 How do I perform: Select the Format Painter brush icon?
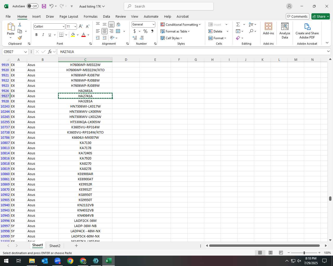[20, 38]
